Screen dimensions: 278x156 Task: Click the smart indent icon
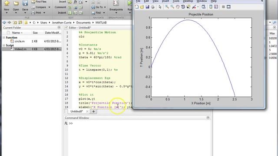(x=70, y=13)
